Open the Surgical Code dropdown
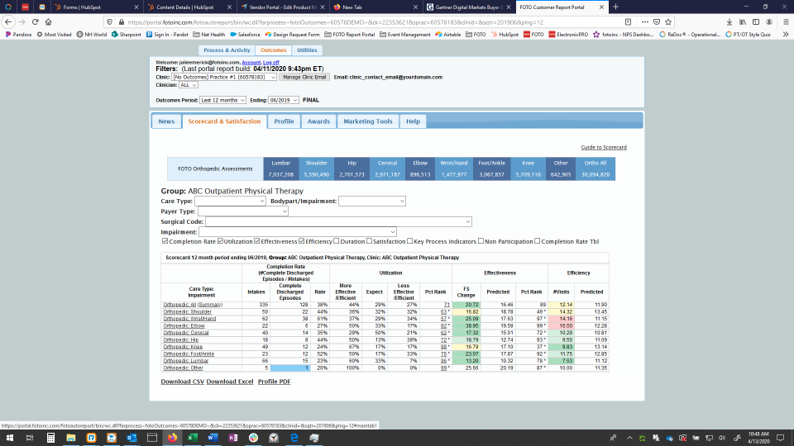 338,221
